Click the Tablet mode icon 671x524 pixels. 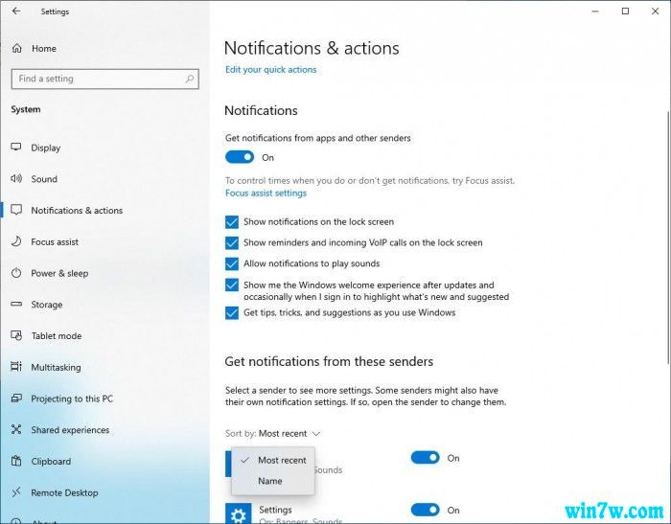coord(16,335)
